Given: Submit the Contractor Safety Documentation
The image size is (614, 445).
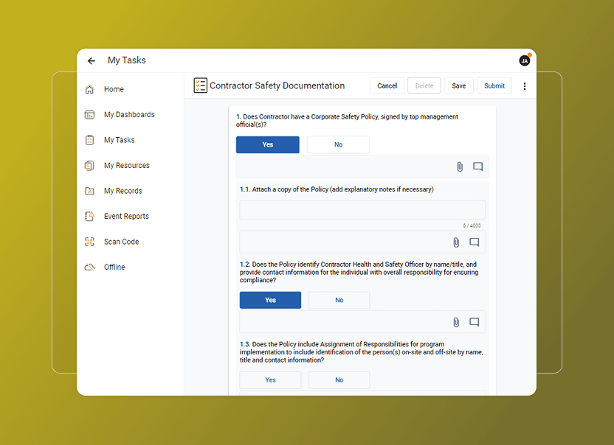Looking at the screenshot, I should pyautogui.click(x=494, y=85).
